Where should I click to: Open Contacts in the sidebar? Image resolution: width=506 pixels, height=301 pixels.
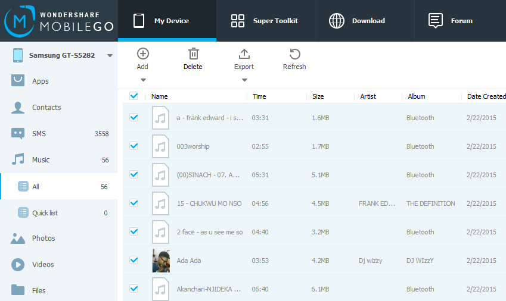(46, 108)
